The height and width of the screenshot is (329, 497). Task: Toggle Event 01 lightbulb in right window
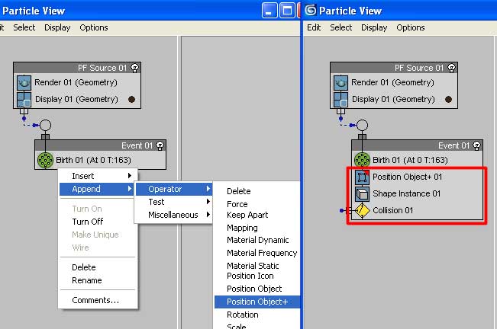click(476, 145)
